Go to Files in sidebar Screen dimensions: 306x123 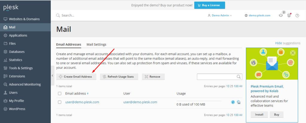[25, 44]
